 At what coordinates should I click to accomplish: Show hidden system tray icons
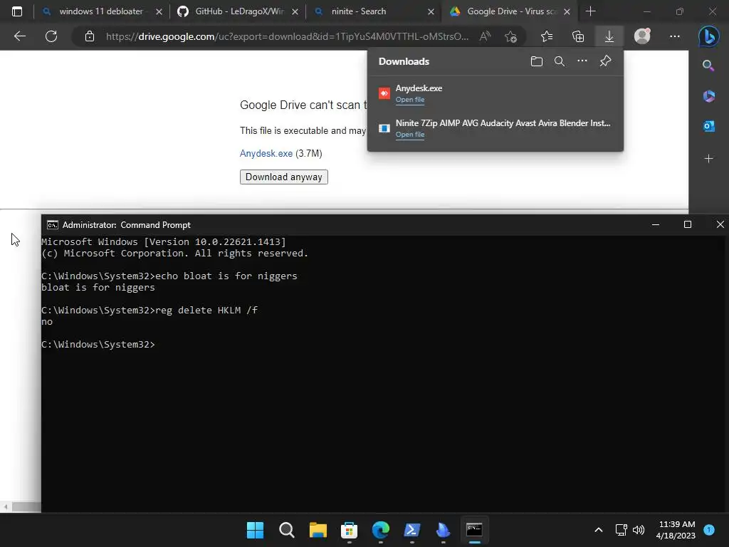pyautogui.click(x=599, y=530)
